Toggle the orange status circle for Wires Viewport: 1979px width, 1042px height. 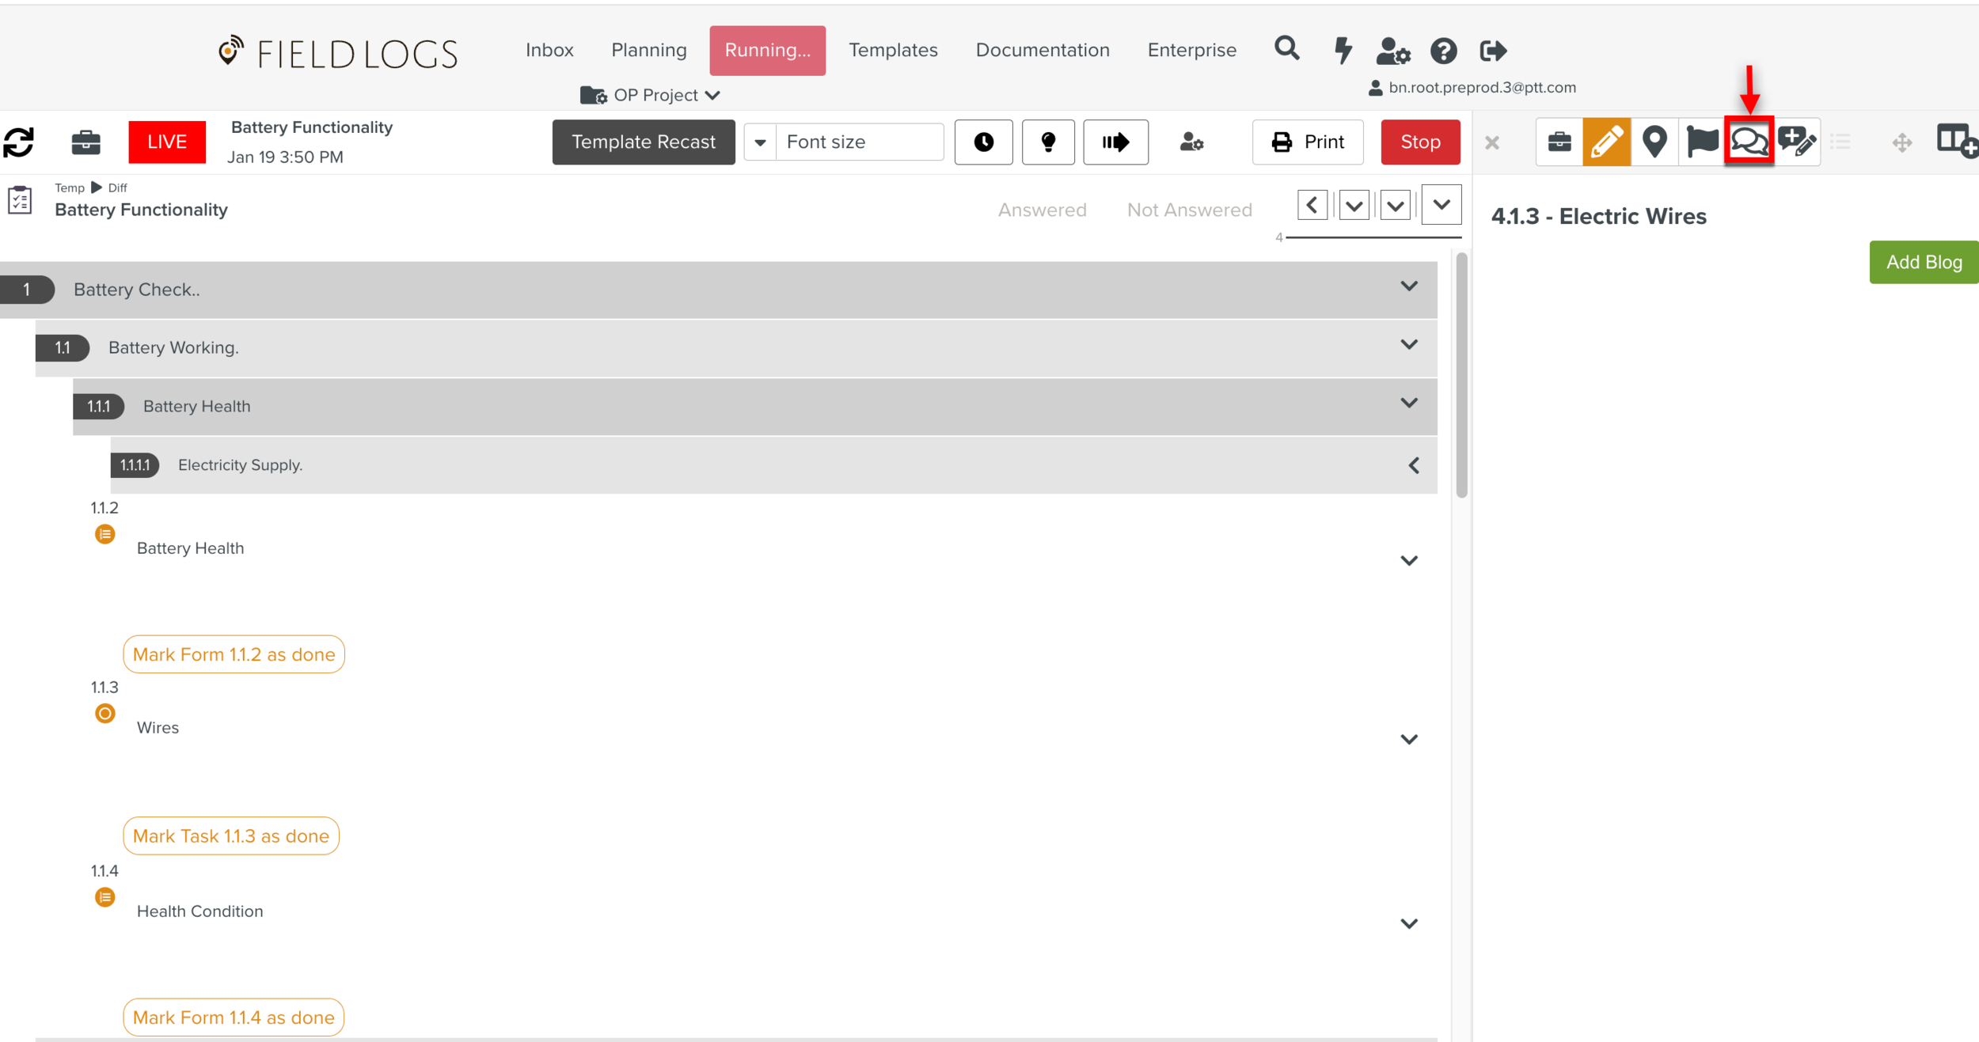(104, 714)
